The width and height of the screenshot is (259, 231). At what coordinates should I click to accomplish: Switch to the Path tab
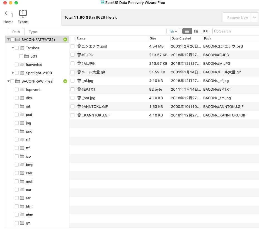[16, 32]
